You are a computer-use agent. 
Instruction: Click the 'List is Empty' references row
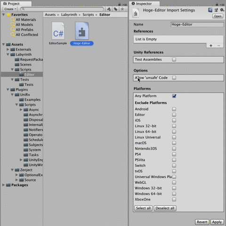tap(178, 39)
